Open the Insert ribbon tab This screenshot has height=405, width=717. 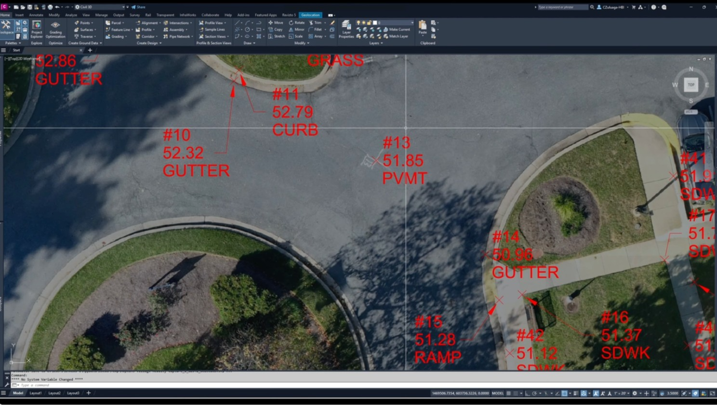click(19, 15)
